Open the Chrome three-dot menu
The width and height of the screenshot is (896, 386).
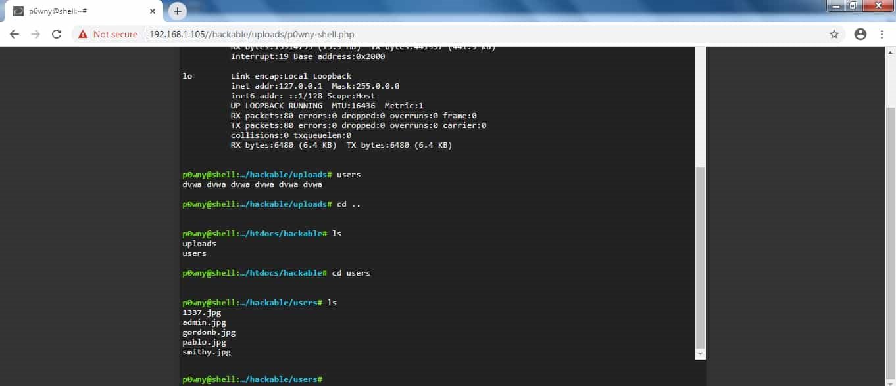pyautogui.click(x=882, y=34)
